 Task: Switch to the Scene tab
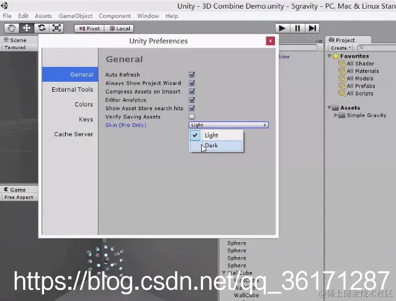[x=19, y=40]
